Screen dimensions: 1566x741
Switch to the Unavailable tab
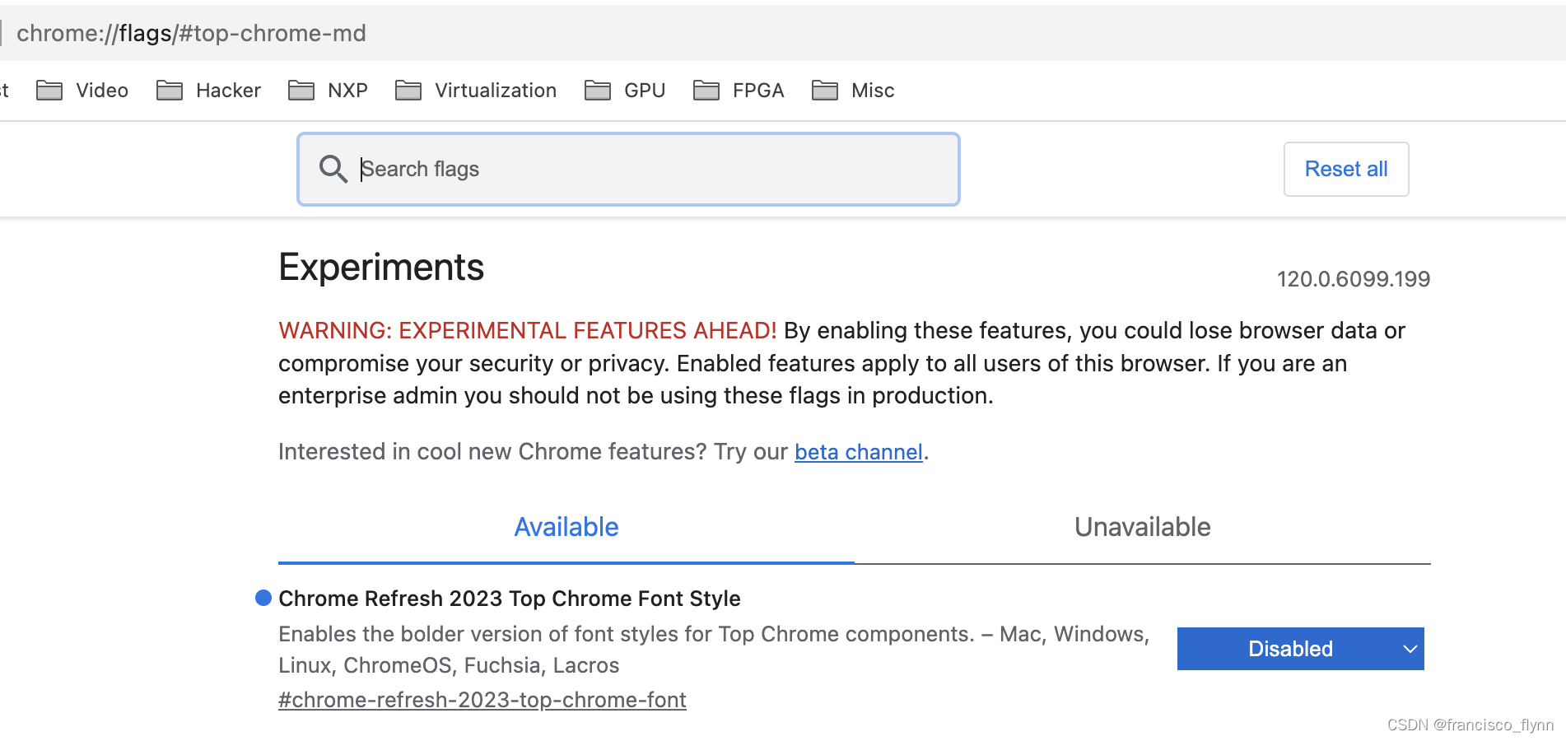pos(1142,527)
